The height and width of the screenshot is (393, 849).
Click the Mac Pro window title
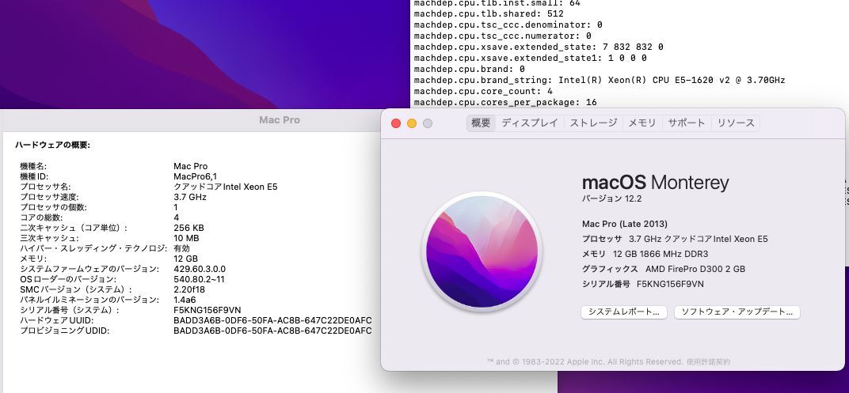pyautogui.click(x=280, y=120)
